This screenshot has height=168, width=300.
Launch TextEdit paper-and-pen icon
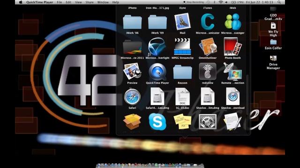click(x=232, y=122)
